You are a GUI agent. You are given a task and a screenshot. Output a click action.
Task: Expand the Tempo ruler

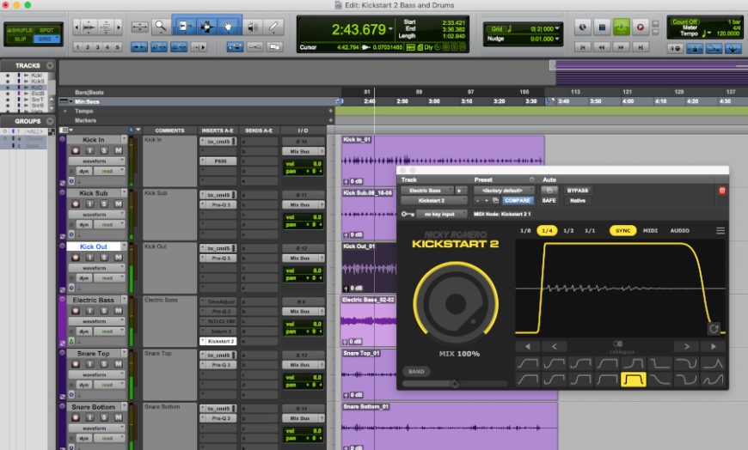click(65, 111)
